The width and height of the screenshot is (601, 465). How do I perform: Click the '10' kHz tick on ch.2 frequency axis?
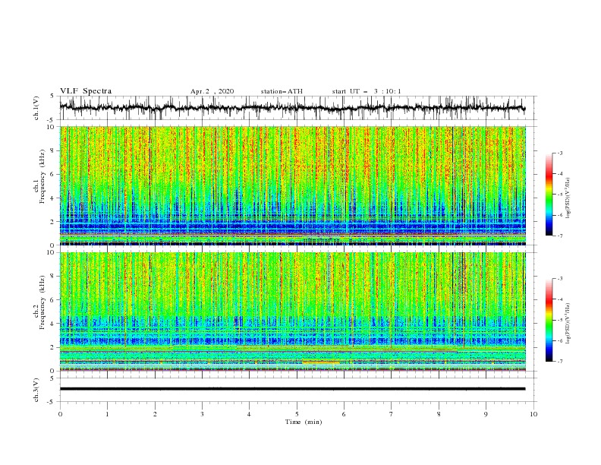point(52,252)
